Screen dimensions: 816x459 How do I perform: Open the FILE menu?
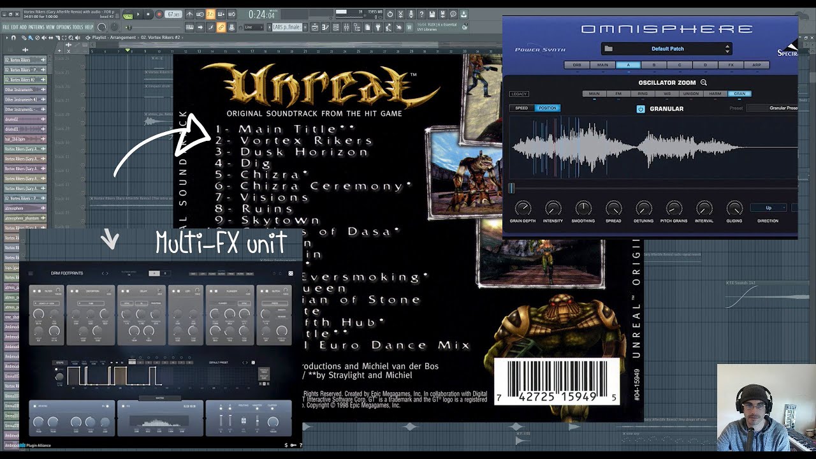6,27
